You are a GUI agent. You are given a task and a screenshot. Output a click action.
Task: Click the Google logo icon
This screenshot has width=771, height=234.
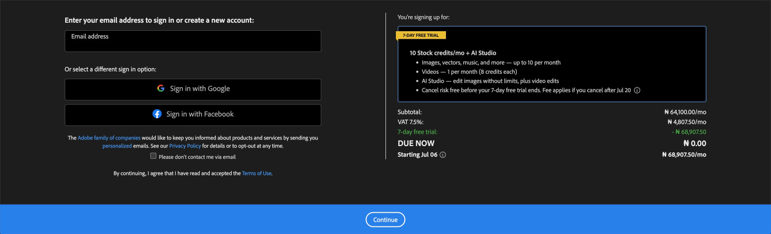pyautogui.click(x=161, y=88)
